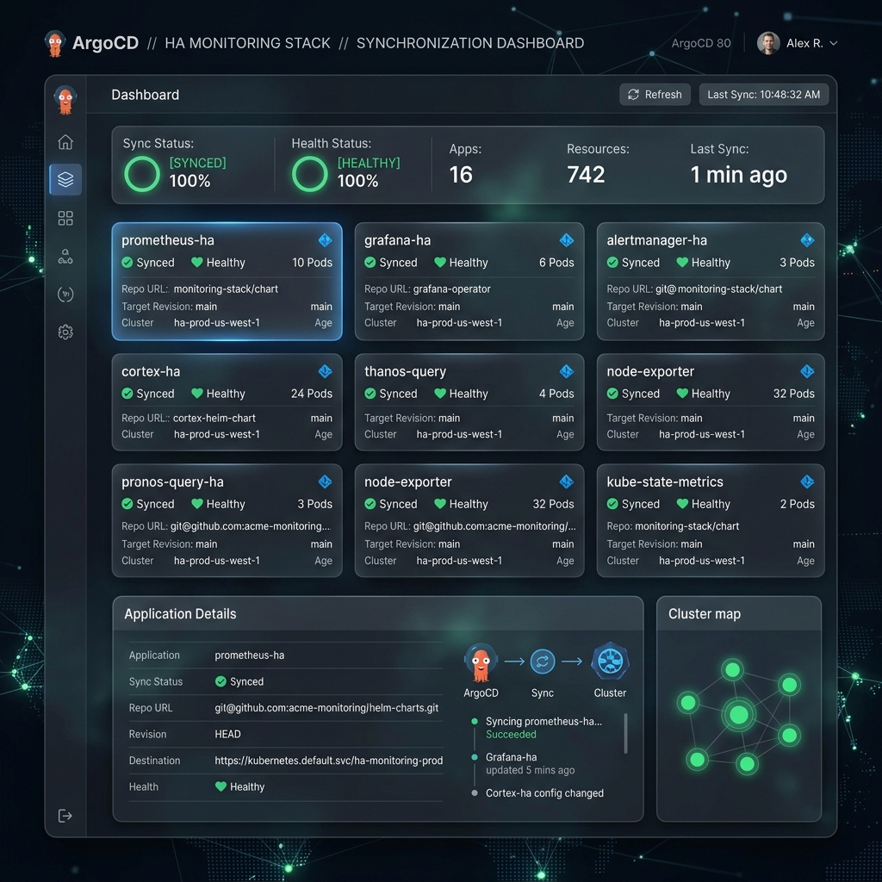Click the Last Sync 10:48:32 AM button
The width and height of the screenshot is (882, 882).
click(x=763, y=95)
